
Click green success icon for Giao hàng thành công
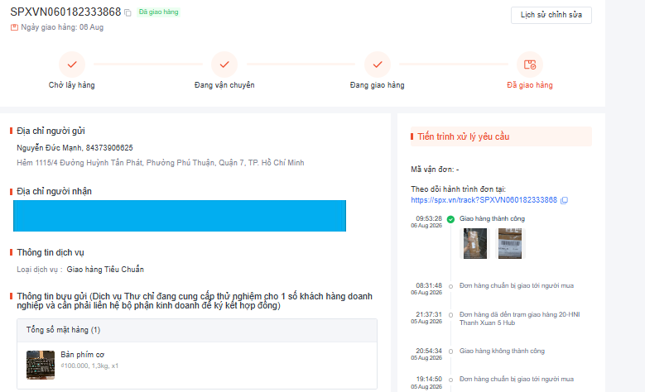point(451,219)
